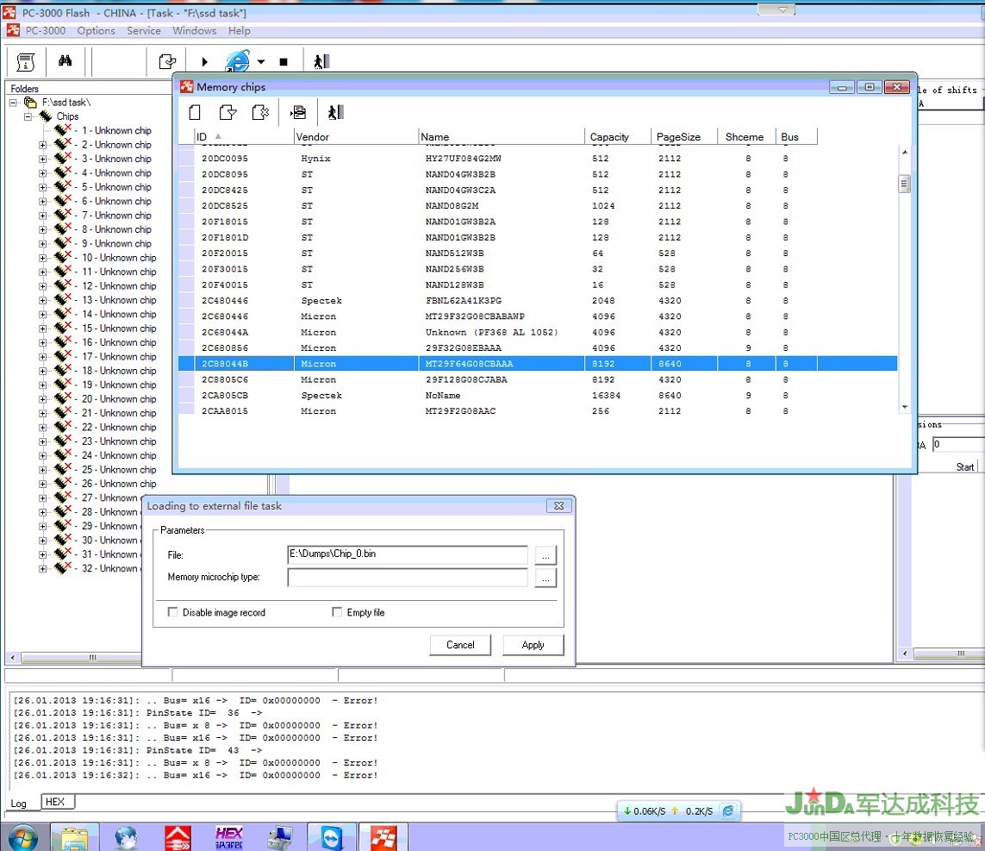Viewport: 985px width, 851px height.
Task: Click the Memory microchip type input field
Action: (407, 578)
